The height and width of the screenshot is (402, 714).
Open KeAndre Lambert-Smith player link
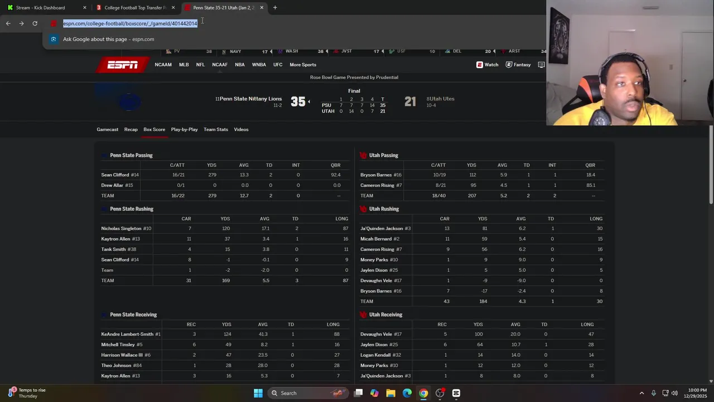click(127, 334)
